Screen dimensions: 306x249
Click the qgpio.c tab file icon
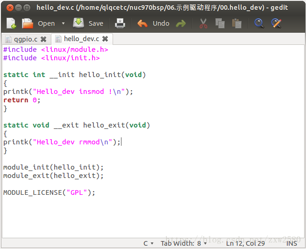(x=8, y=39)
